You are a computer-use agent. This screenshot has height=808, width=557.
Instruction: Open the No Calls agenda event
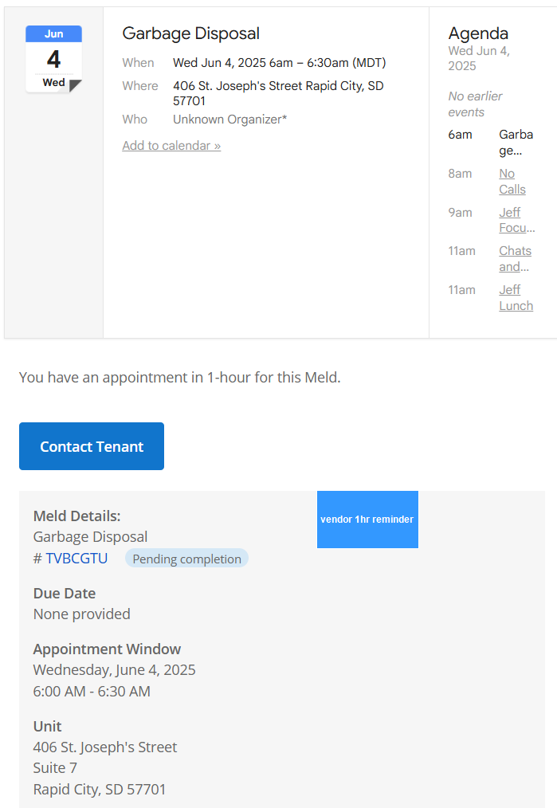coord(512,182)
